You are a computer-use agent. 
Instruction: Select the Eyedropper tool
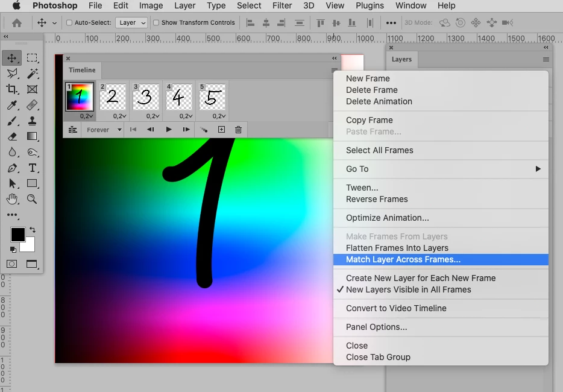click(x=12, y=105)
